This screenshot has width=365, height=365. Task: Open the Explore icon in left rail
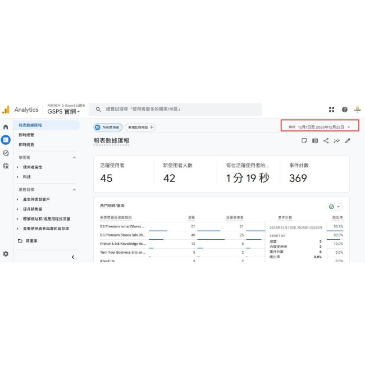tap(6, 153)
